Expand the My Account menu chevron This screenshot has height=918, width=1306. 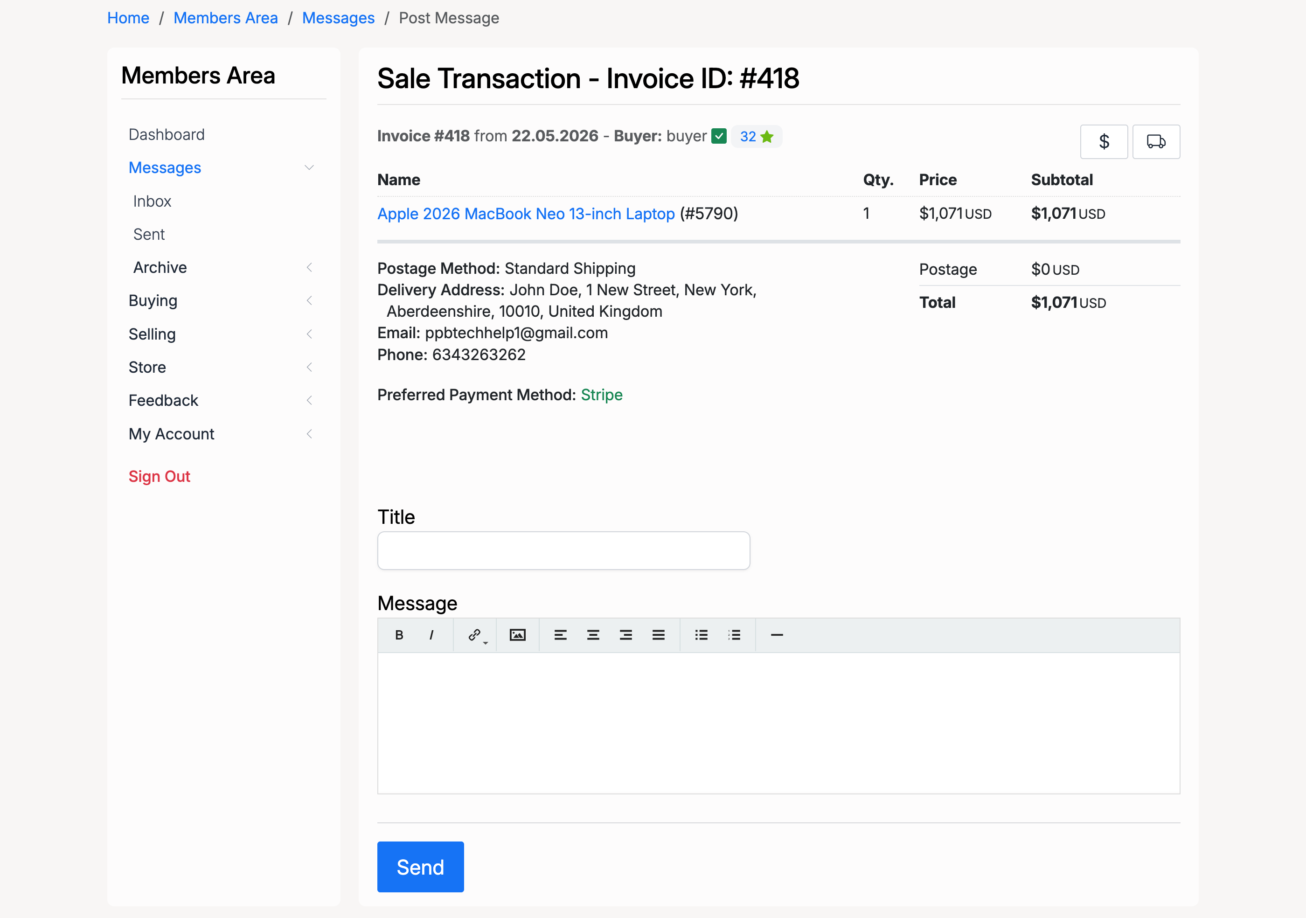309,434
